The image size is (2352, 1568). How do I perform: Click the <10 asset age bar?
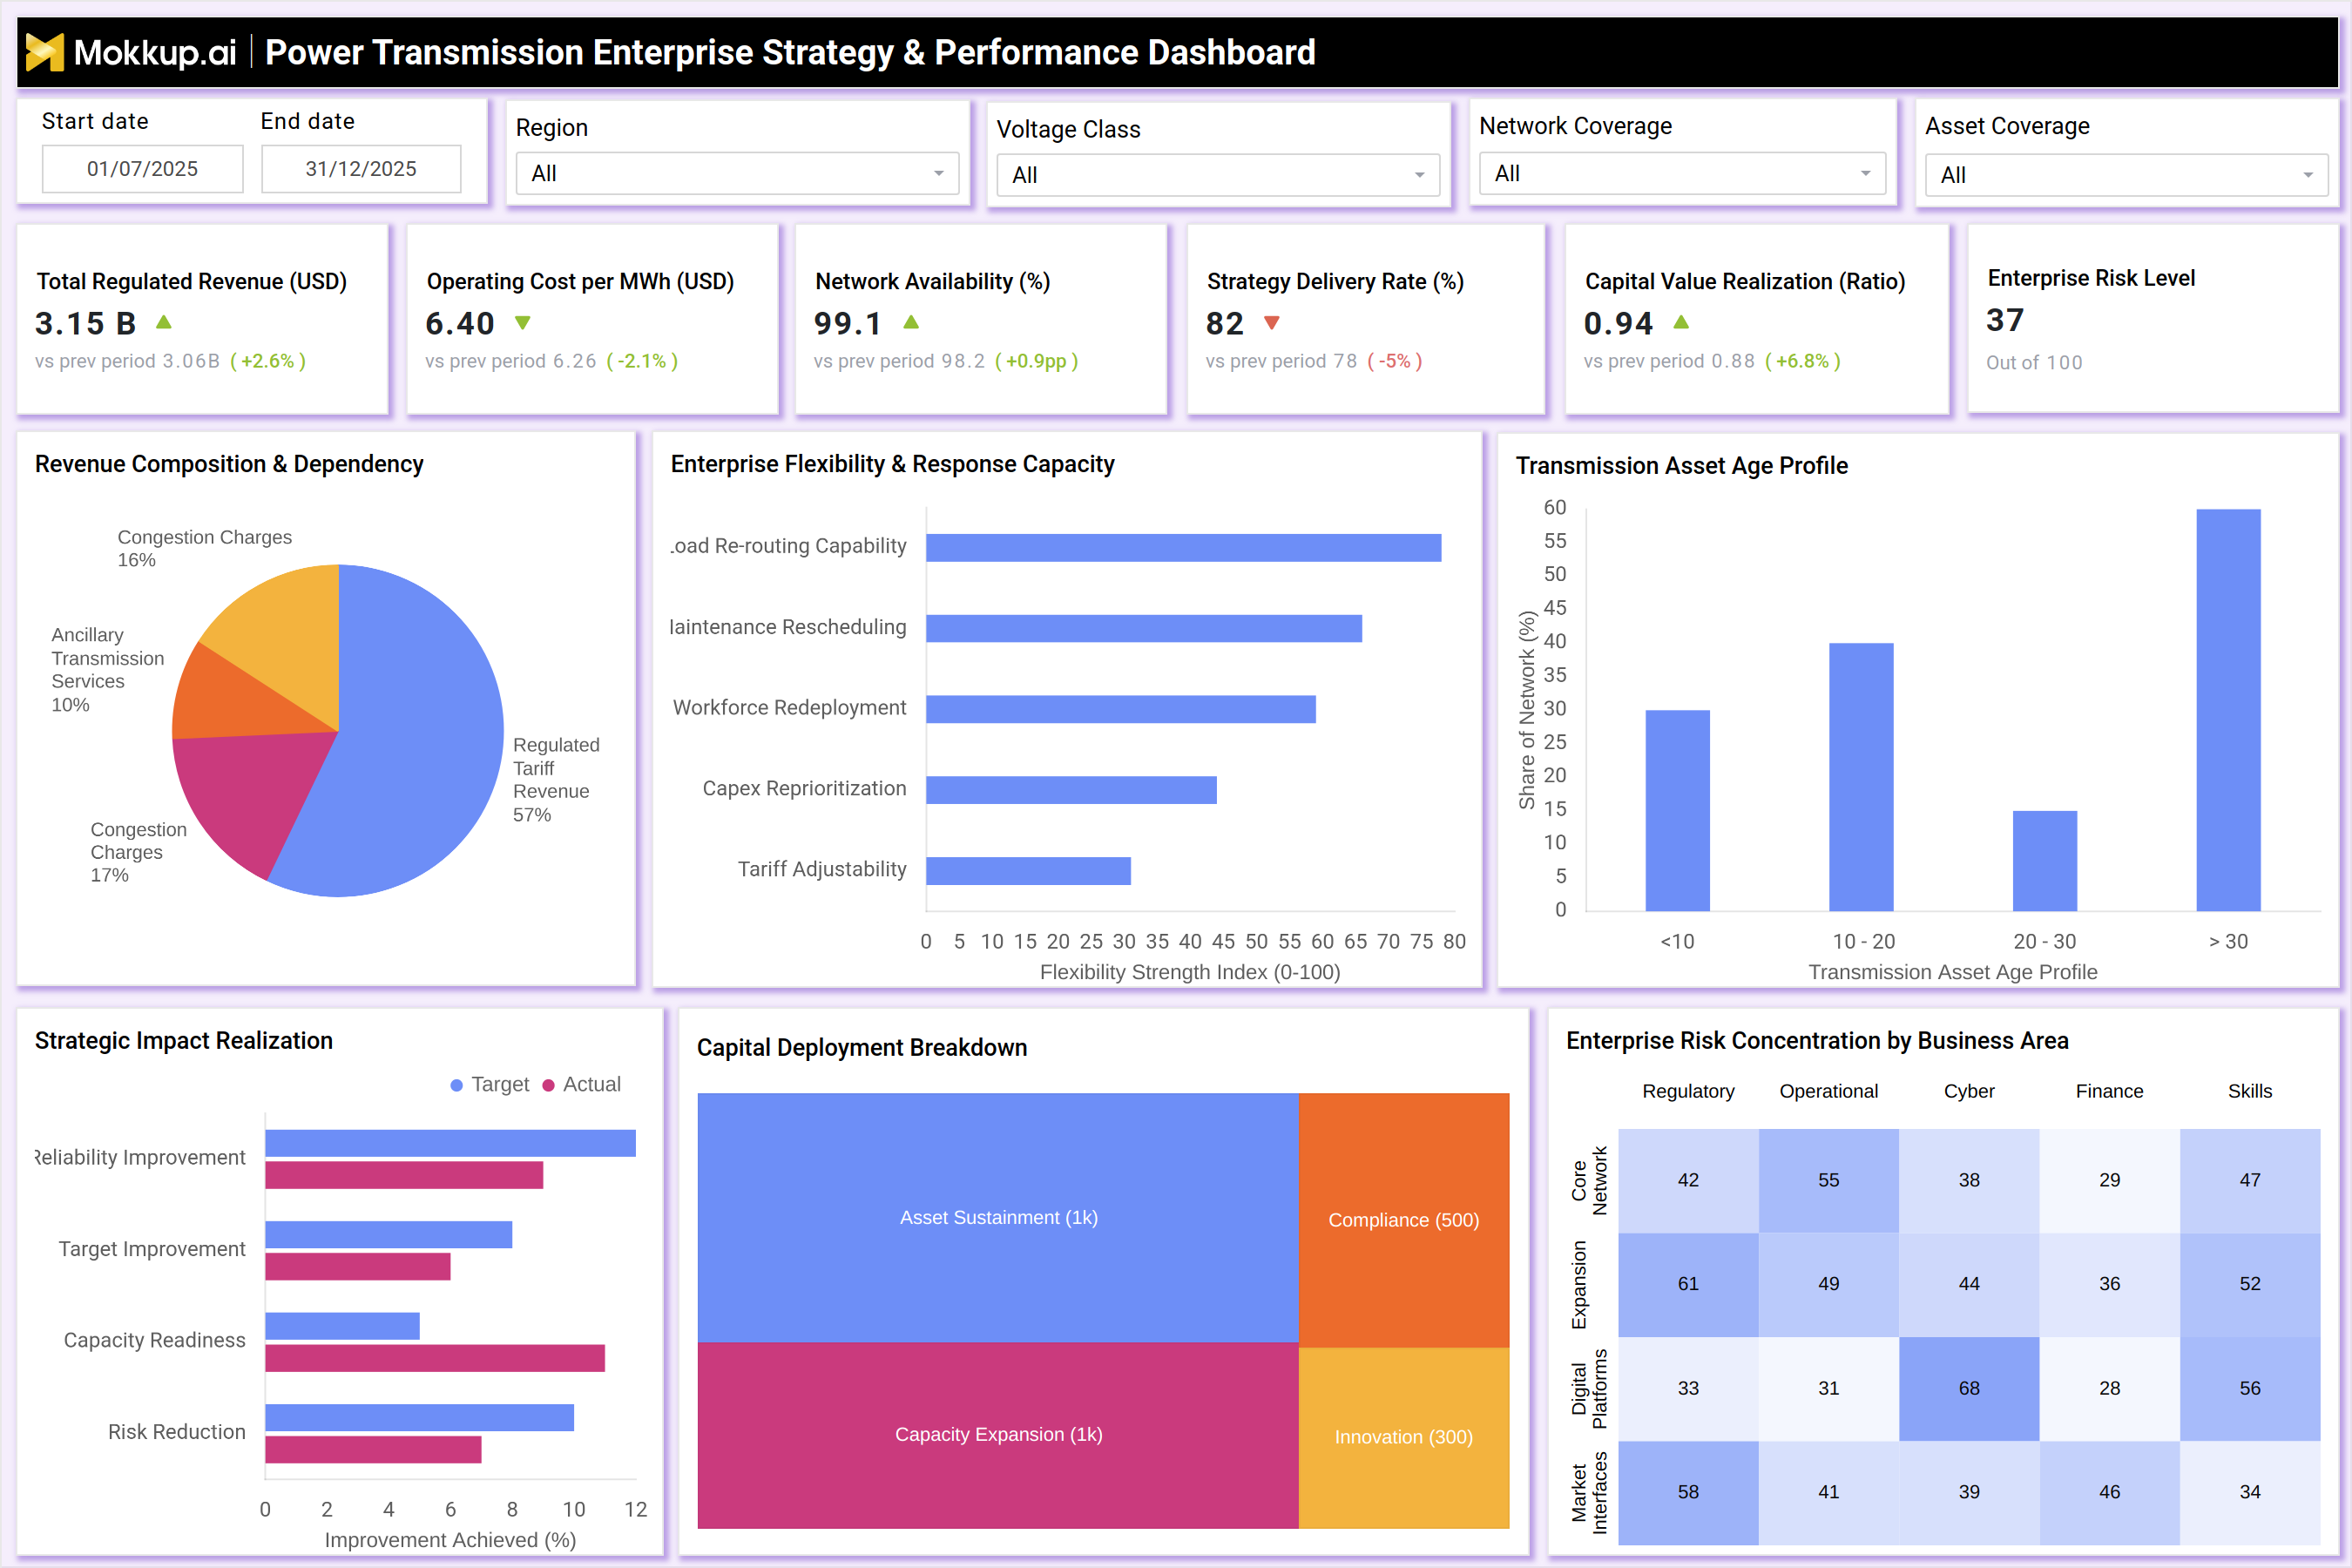tap(1677, 811)
